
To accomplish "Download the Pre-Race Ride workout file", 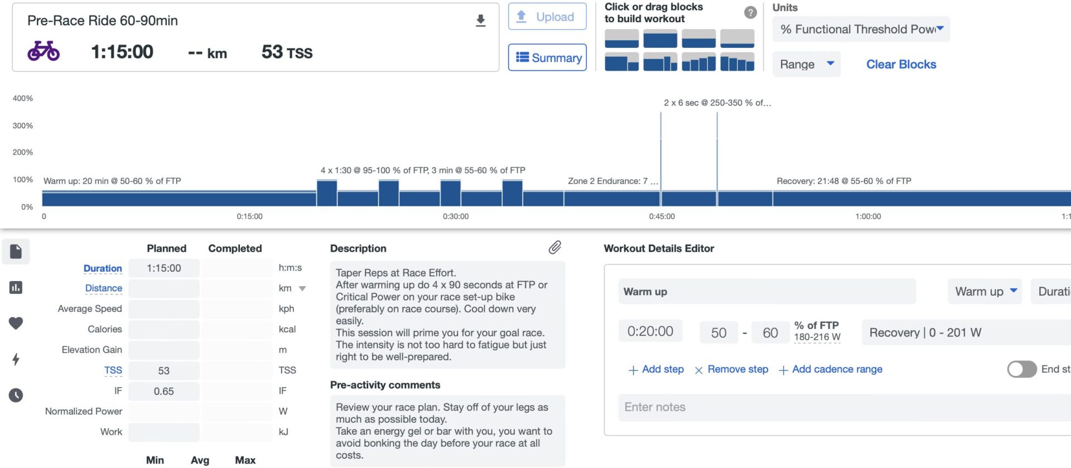I will (x=480, y=21).
